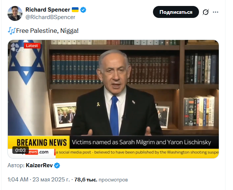Open the KaizerRev author link
233x190 pixels.
point(39,165)
